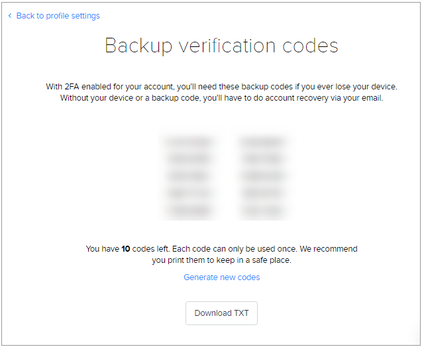This screenshot has height=347, width=422.
Task: Click the back chevron arrow icon
Action: [x=10, y=16]
